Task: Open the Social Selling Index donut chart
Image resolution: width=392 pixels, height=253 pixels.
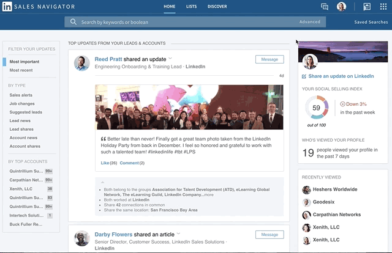Action: (317, 108)
